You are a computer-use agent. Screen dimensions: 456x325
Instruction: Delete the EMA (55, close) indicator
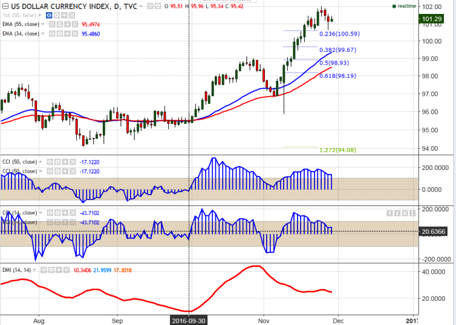click(75, 24)
